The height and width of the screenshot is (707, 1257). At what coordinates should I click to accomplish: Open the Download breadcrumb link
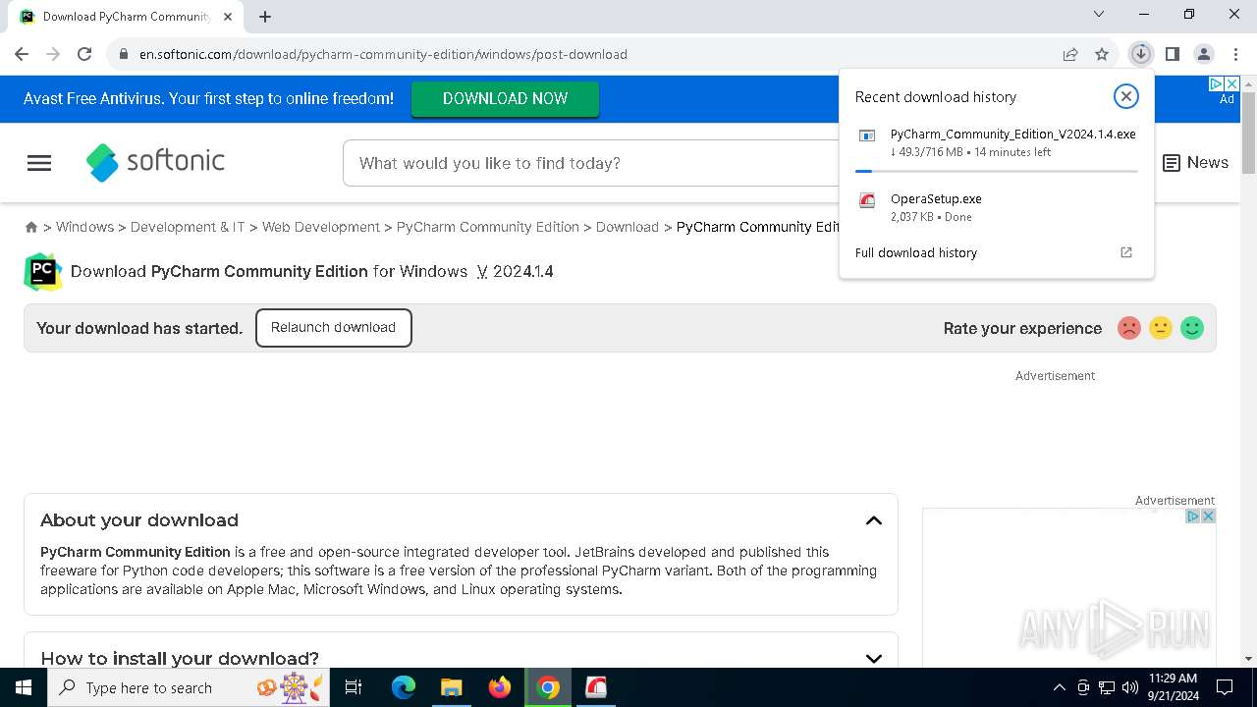pos(628,227)
